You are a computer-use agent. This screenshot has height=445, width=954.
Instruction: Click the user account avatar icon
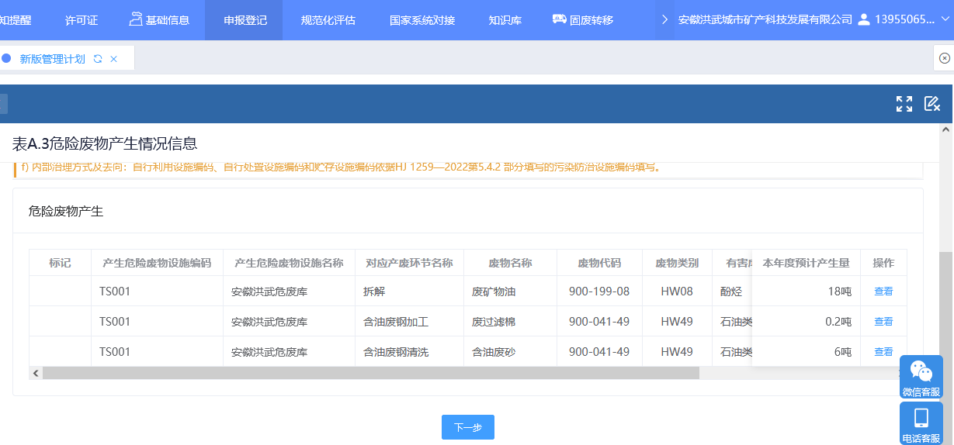(x=864, y=19)
